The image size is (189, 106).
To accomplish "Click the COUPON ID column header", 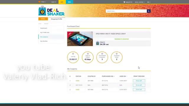I will tap(92, 76).
